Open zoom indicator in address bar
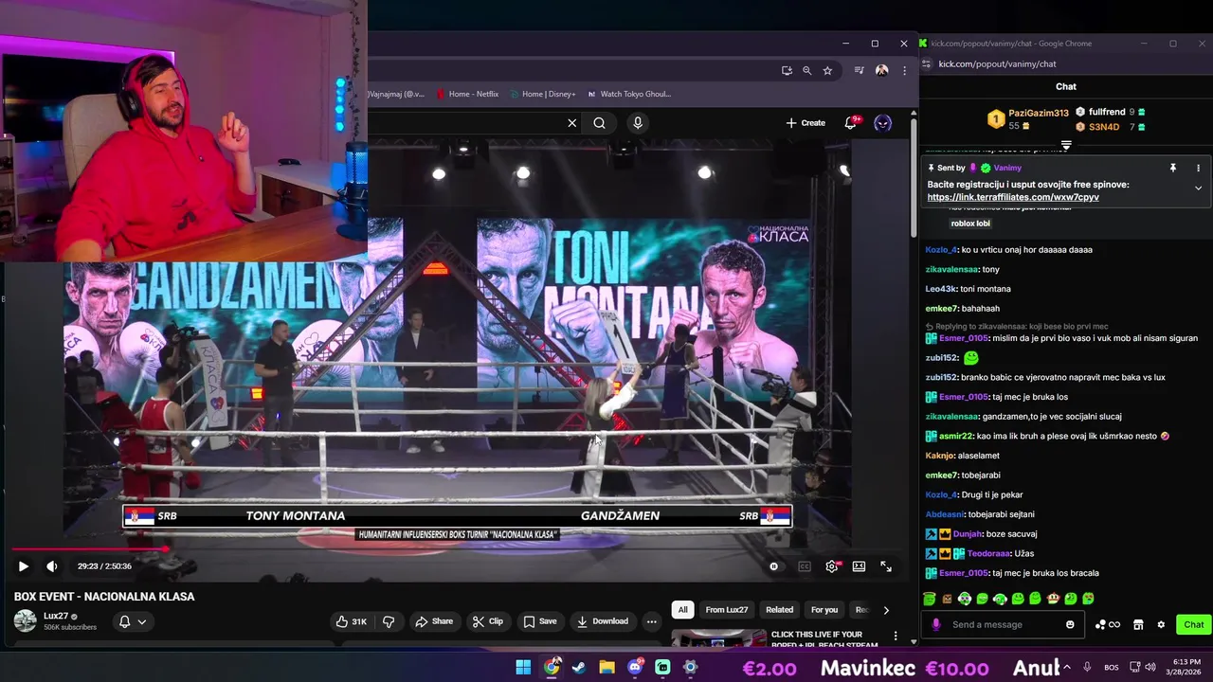 (x=807, y=70)
